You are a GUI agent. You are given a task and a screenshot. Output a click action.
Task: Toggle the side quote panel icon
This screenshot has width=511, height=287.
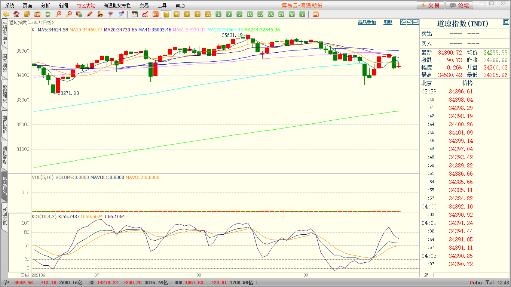(x=416, y=22)
